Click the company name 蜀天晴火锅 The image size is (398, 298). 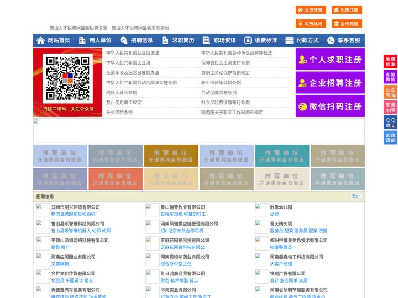(281, 223)
